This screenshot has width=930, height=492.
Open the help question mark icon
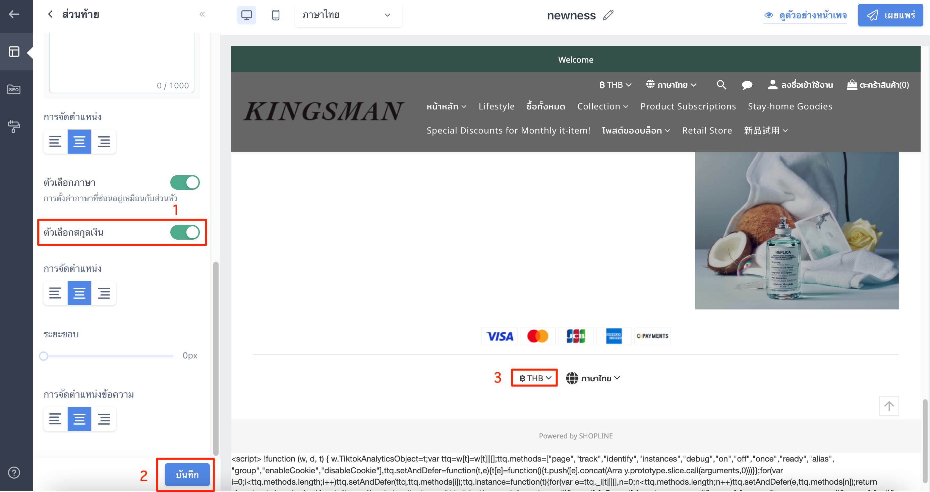pyautogui.click(x=14, y=473)
